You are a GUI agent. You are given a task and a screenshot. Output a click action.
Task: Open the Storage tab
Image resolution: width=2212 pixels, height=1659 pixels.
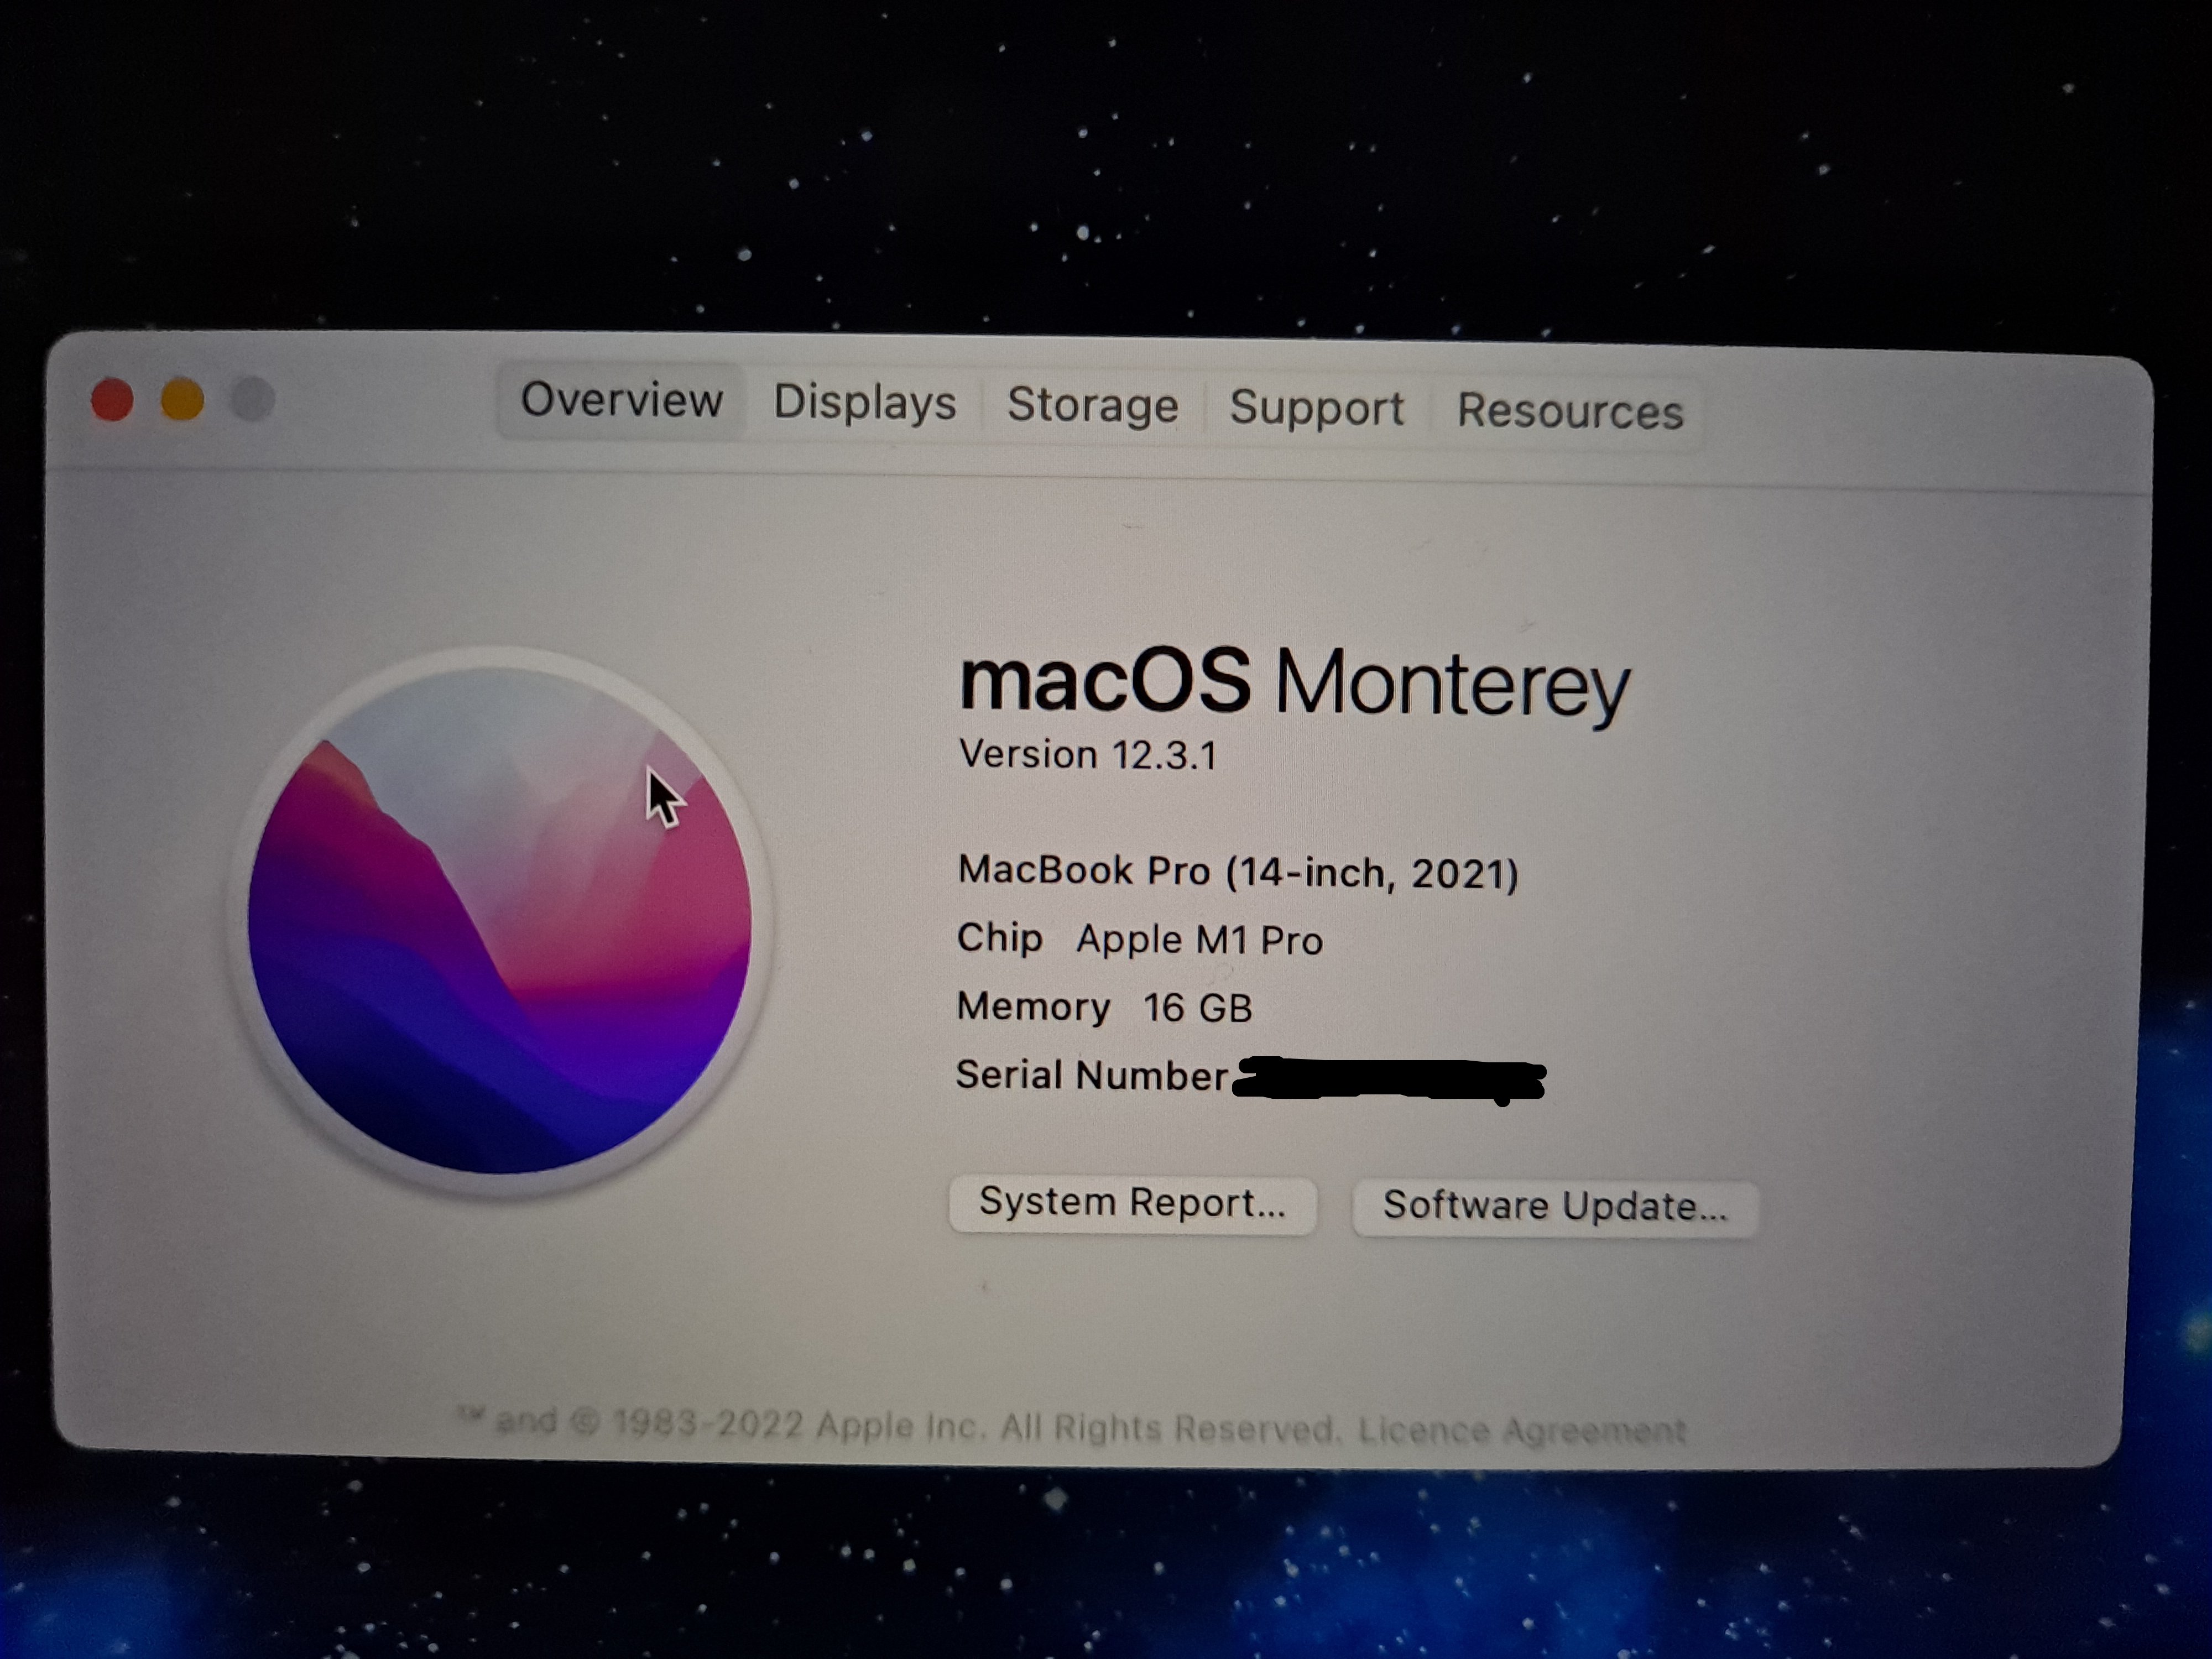pos(1092,405)
